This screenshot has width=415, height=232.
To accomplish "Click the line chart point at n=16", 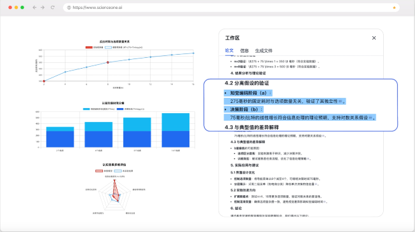I will (193, 53).
